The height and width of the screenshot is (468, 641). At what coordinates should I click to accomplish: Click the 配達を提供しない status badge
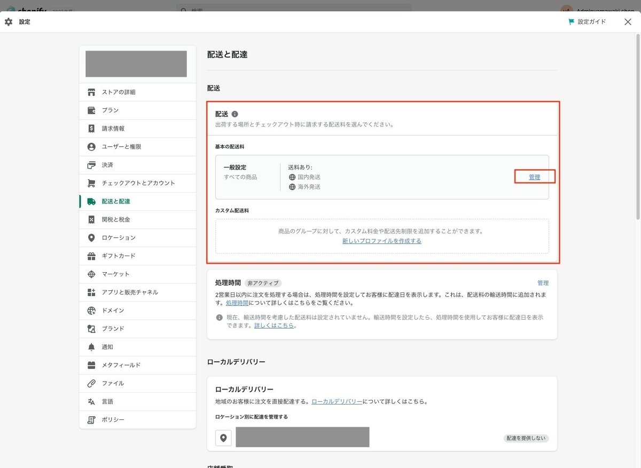click(526, 438)
